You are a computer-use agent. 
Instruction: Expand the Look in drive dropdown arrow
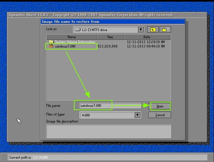(141, 30)
